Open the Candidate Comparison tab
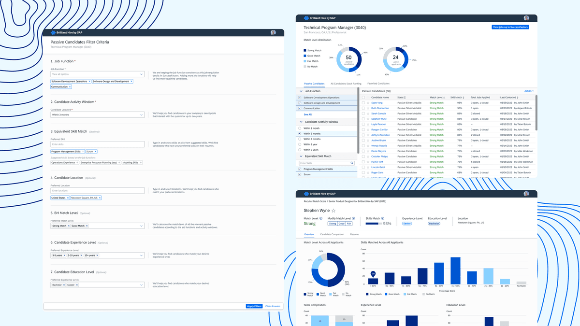Image resolution: width=580 pixels, height=326 pixels. pos(332,234)
